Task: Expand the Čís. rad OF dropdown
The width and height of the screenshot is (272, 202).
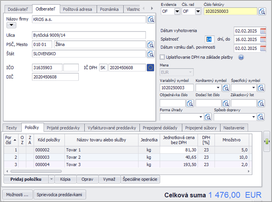Action: click(x=198, y=11)
